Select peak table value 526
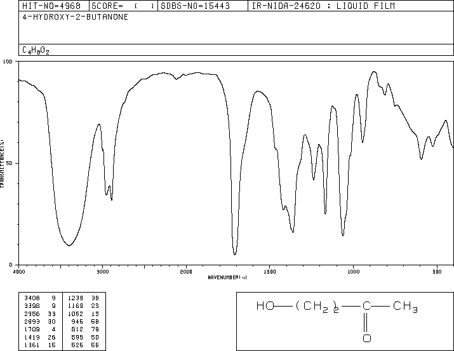 [x=77, y=345]
